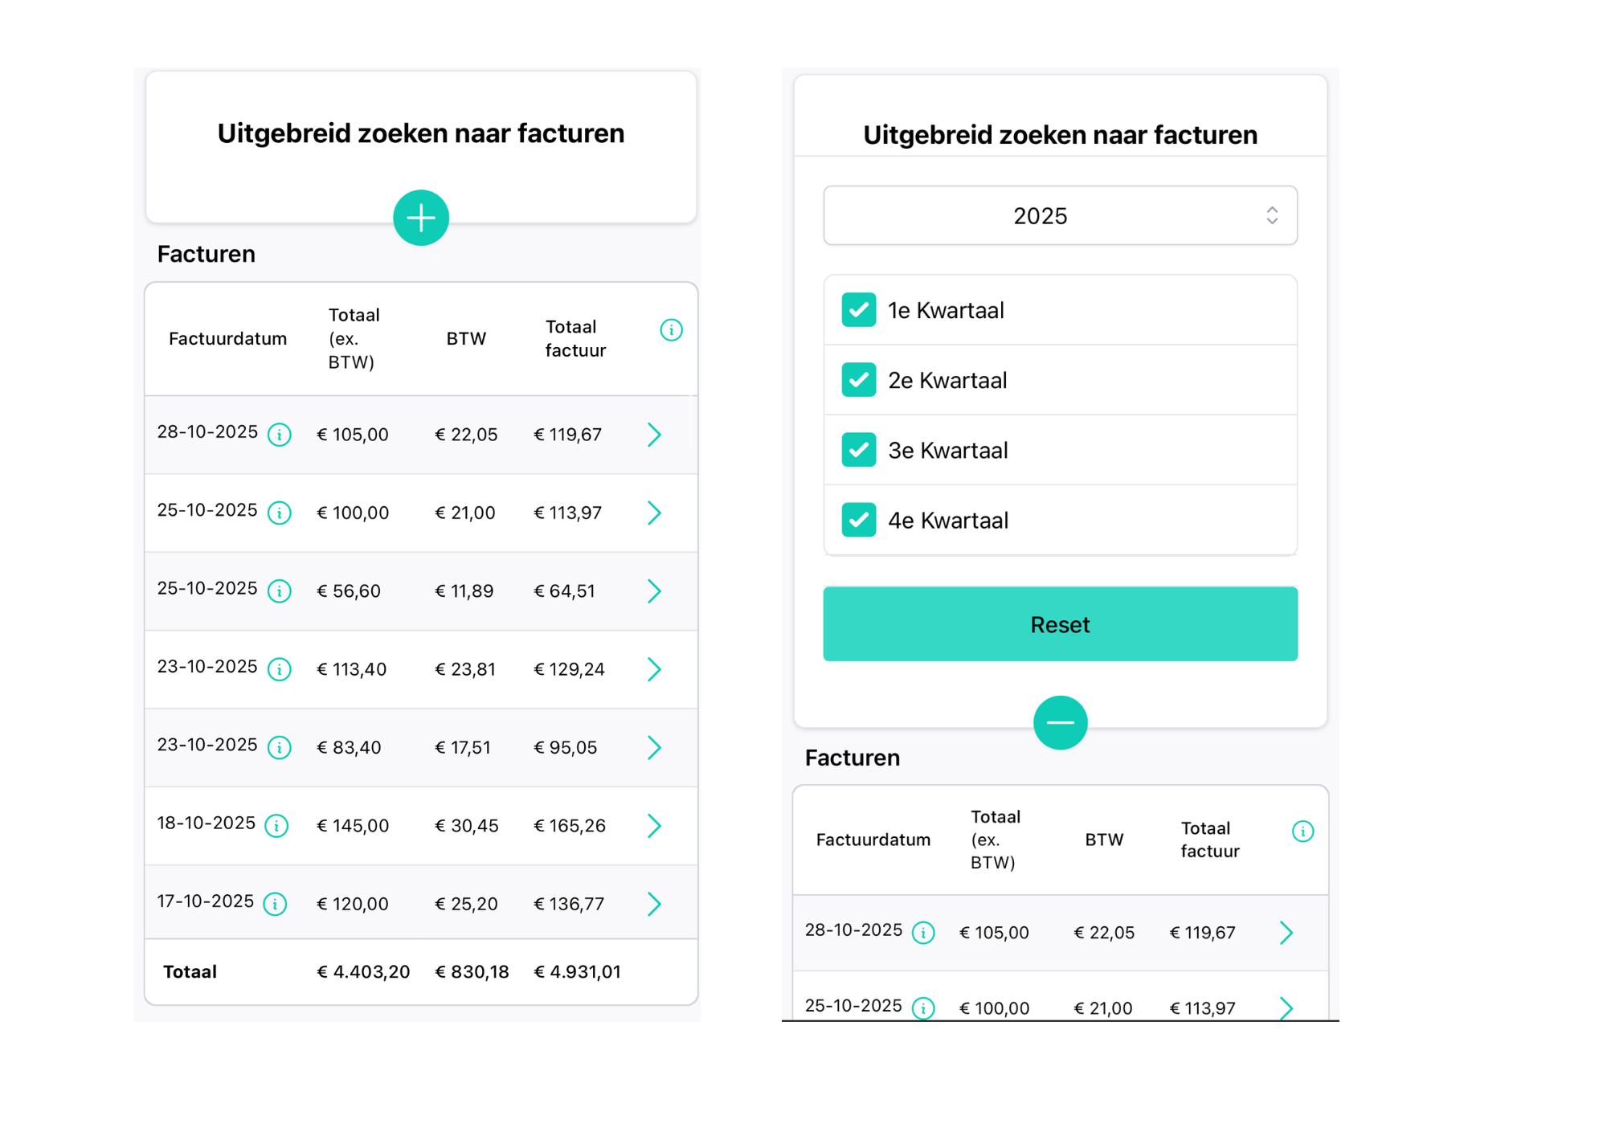Screen dimensions: 1607x1136
Task: Click info icon beside 17-10-2025 date
Action: click(x=275, y=904)
